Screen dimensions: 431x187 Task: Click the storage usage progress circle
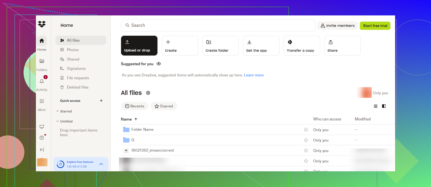tap(60, 164)
